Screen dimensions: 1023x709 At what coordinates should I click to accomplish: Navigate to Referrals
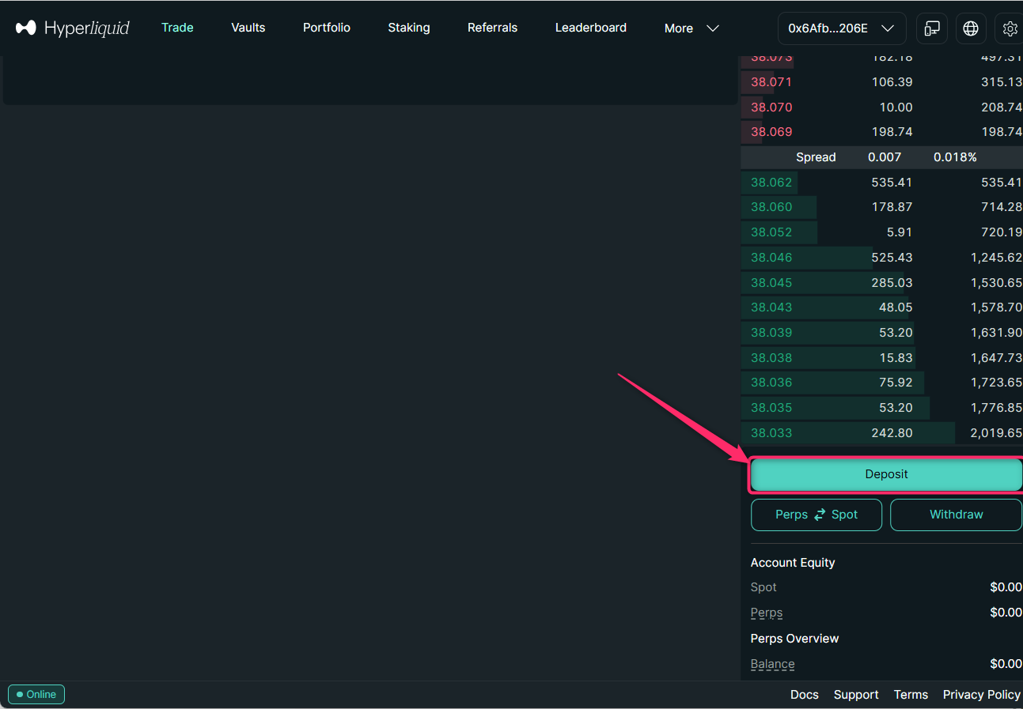click(492, 28)
